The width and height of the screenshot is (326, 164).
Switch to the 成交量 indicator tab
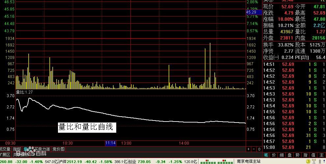pos(5,149)
